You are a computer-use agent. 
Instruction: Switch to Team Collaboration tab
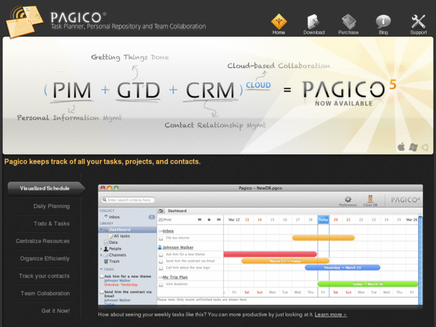pos(45,293)
